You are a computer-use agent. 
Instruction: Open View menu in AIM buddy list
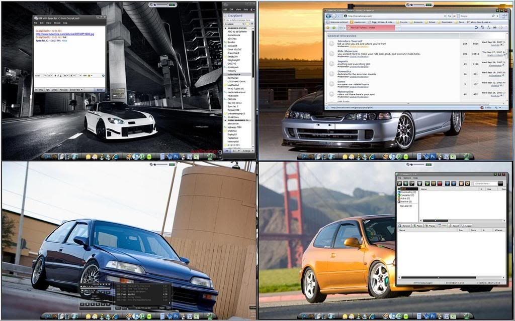pyautogui.click(x=238, y=10)
